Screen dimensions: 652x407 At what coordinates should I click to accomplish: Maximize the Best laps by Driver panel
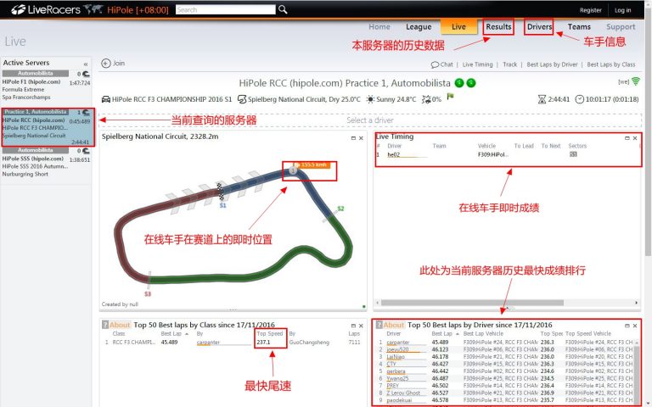click(627, 326)
